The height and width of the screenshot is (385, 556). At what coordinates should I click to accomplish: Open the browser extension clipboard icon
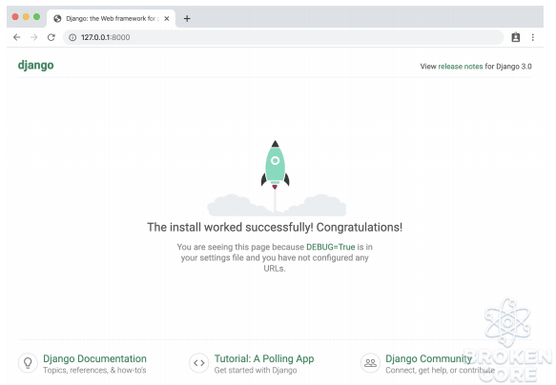tap(516, 37)
